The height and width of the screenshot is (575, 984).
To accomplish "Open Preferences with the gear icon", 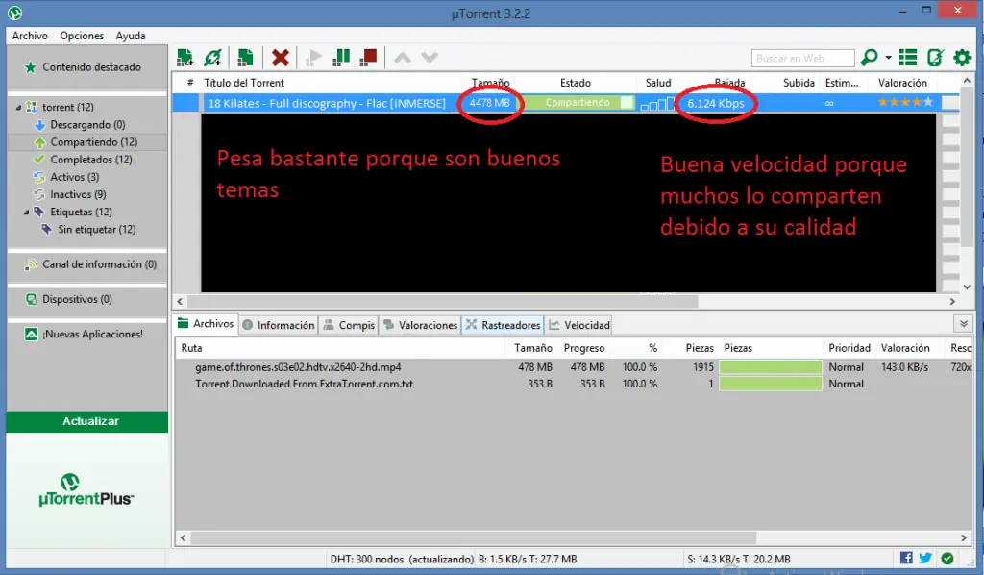I will [x=962, y=58].
